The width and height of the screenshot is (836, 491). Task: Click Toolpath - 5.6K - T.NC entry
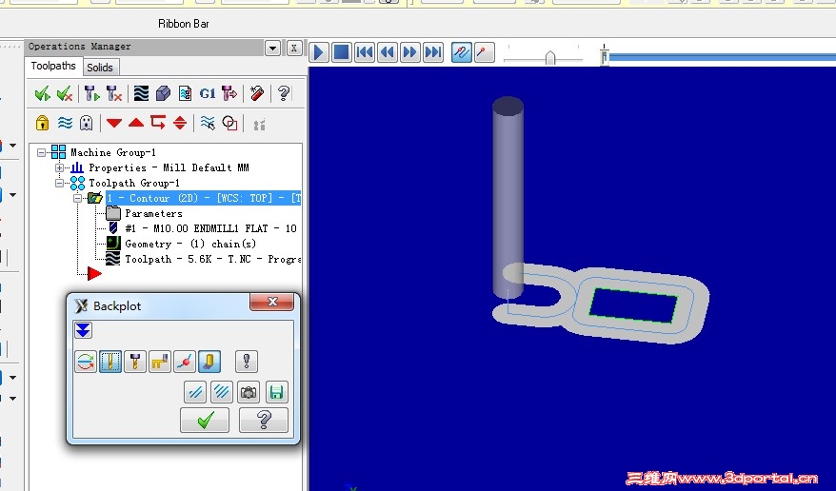coord(212,260)
